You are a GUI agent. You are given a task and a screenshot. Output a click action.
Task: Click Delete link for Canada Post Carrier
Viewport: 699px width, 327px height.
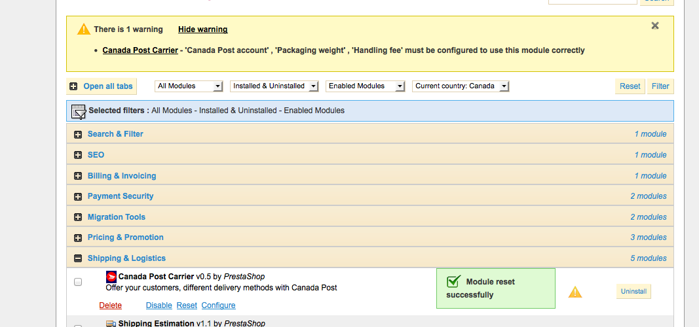(111, 305)
